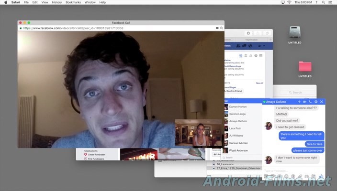
Task: Click the 'please just come over' message
Action: 307,150
